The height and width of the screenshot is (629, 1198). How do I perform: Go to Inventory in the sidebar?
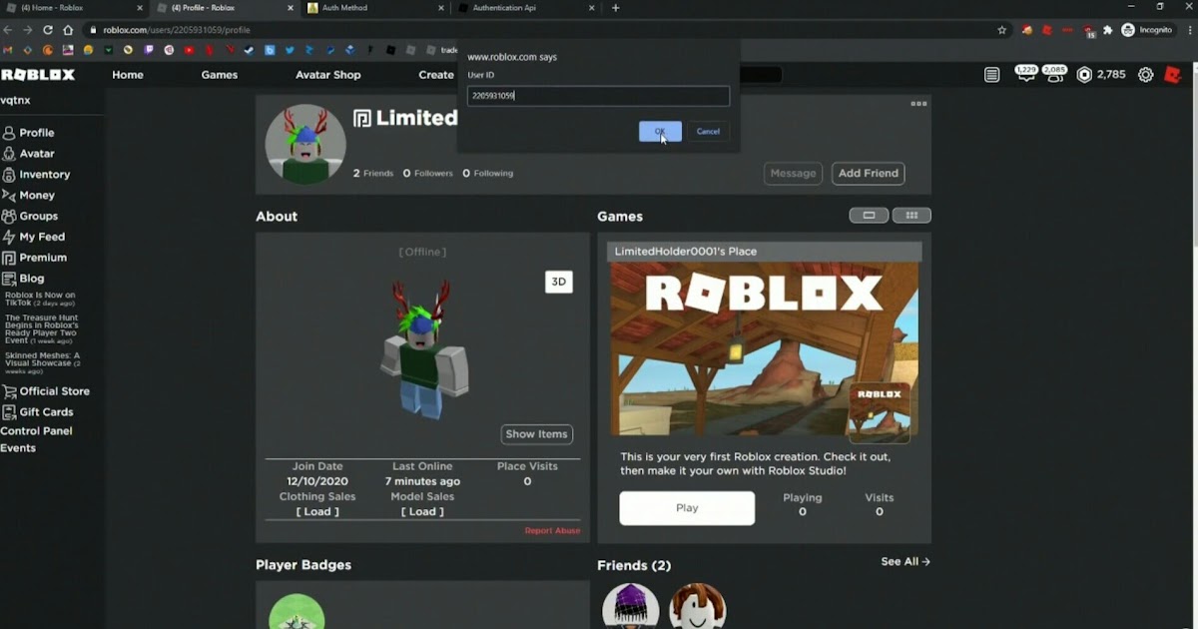(x=36, y=175)
